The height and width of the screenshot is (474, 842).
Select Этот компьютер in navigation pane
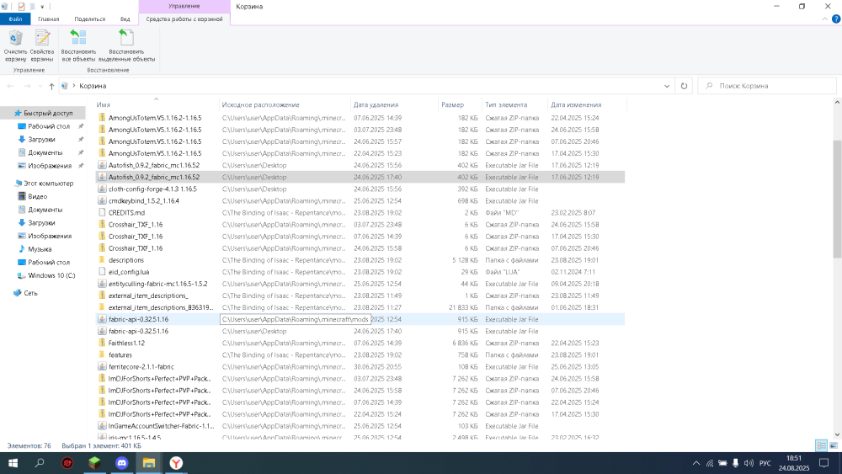click(48, 184)
